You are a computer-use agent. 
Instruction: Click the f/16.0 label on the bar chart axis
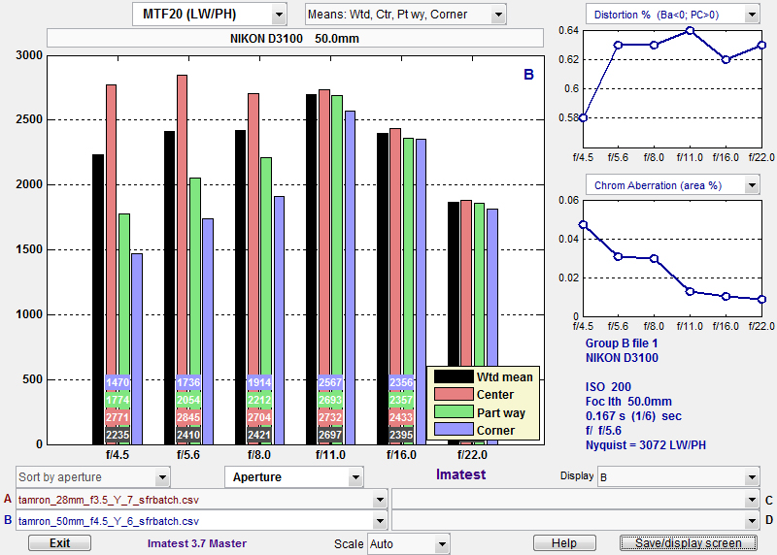point(401,454)
